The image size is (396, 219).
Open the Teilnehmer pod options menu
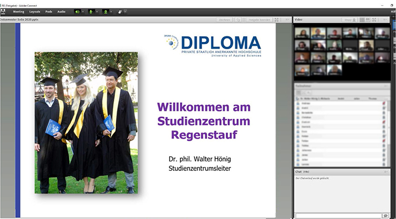tap(385, 86)
